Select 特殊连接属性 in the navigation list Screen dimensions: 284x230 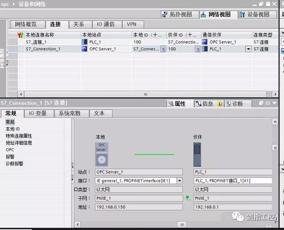tap(19, 136)
